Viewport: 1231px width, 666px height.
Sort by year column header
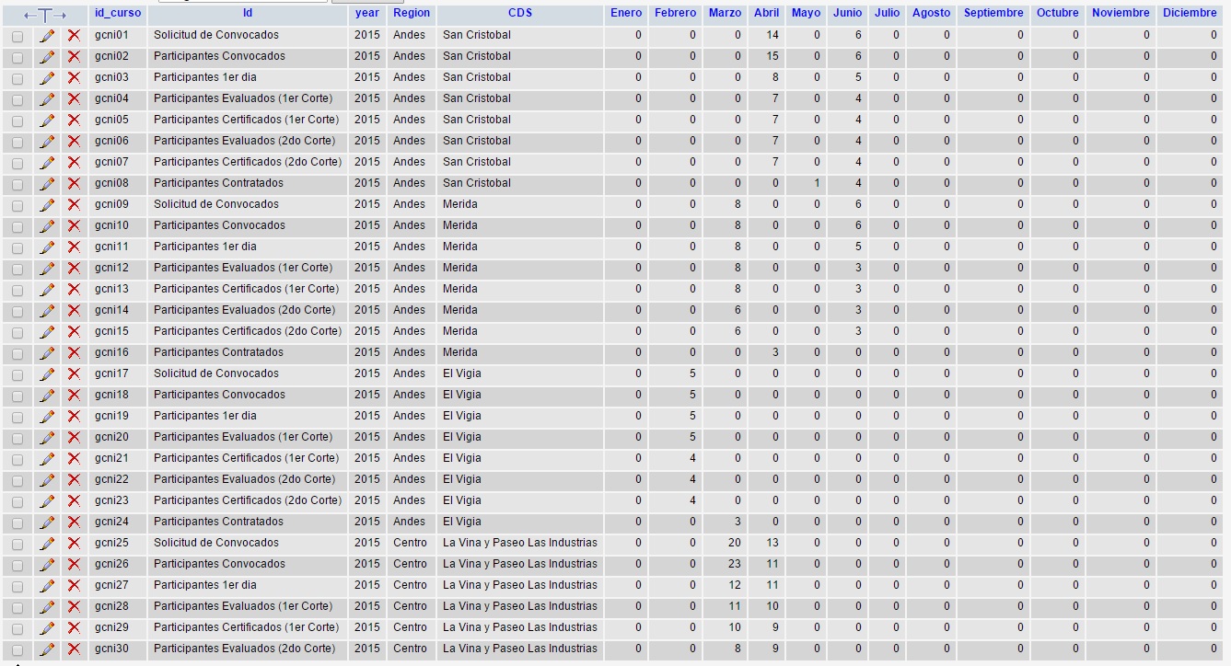pos(366,13)
